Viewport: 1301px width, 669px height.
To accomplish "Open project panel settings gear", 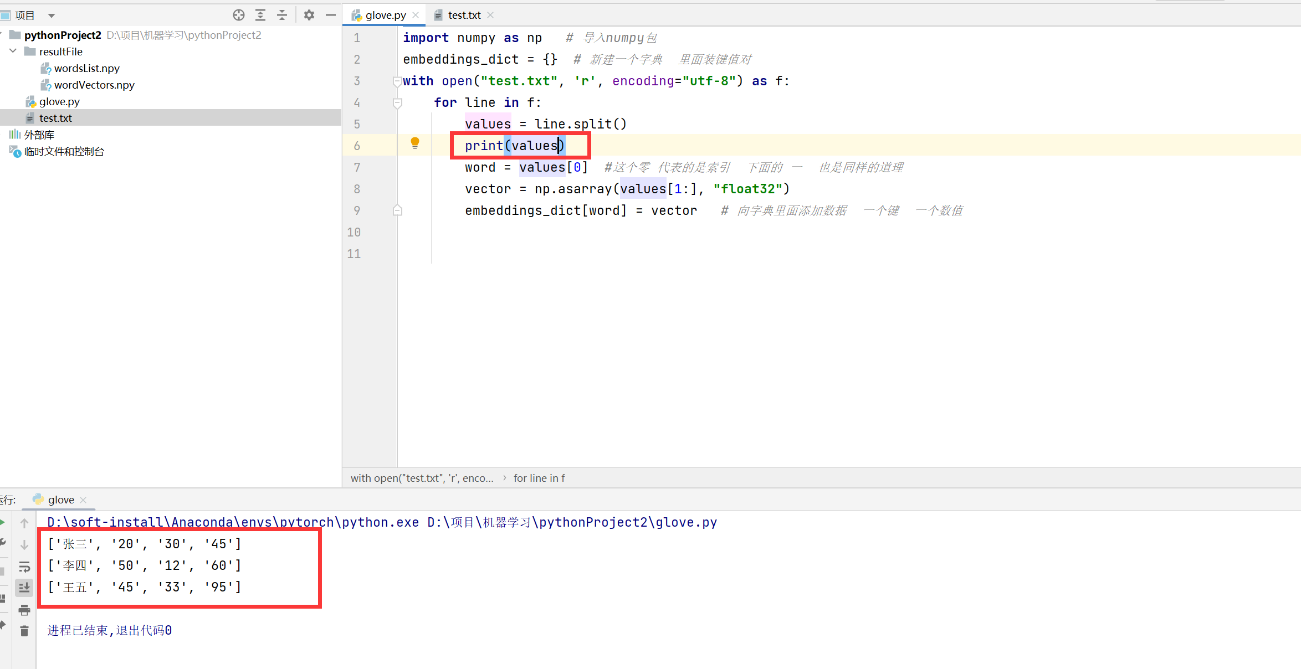I will click(x=309, y=15).
